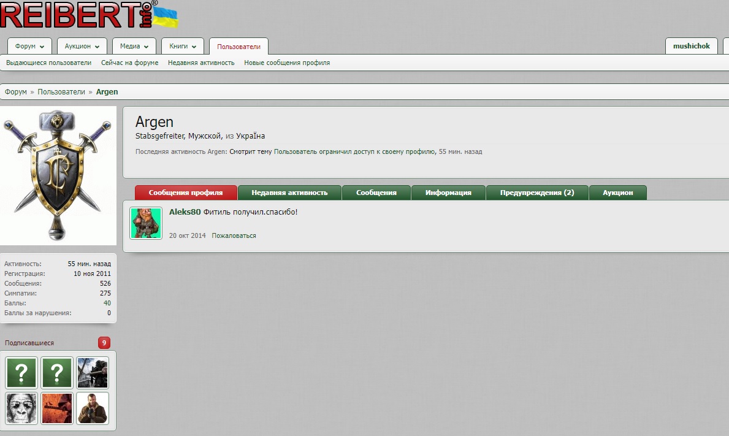Select the Stabsgefreiter rank text

(x=159, y=136)
